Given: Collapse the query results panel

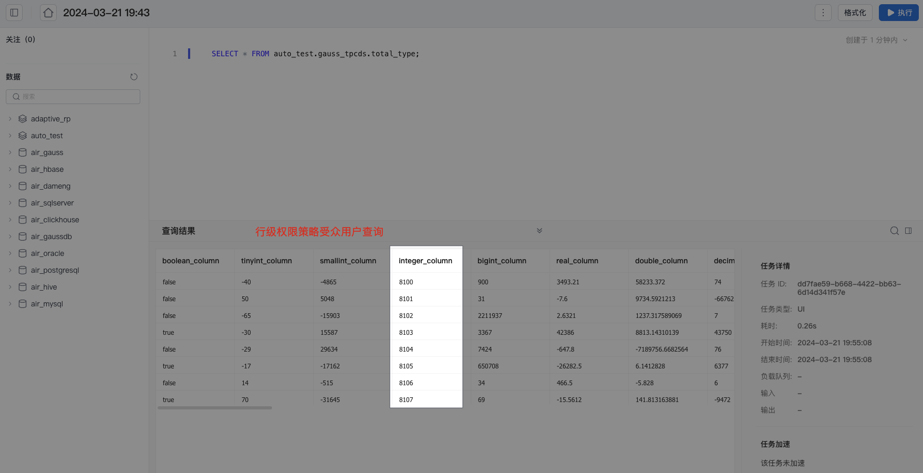Looking at the screenshot, I should (x=539, y=231).
